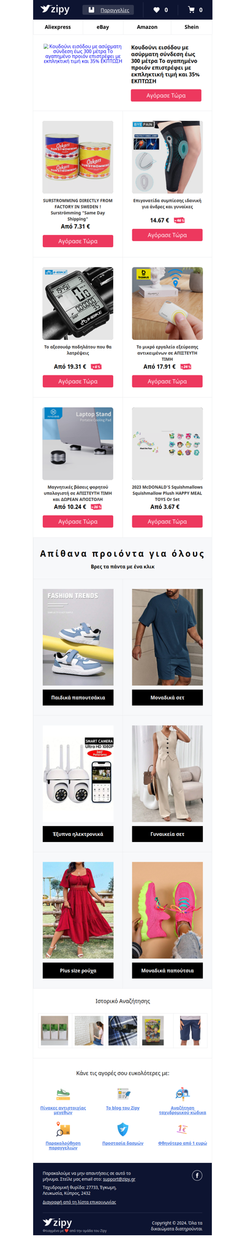Click the Facebook icon in the footer
The image size is (245, 1242).
197,1175
